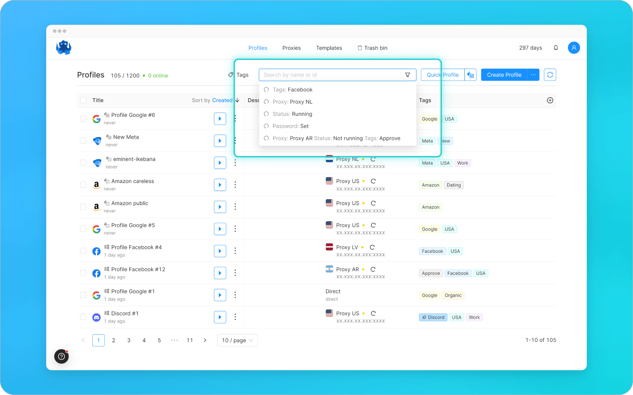Launch the Amazon public profile

tap(220, 207)
